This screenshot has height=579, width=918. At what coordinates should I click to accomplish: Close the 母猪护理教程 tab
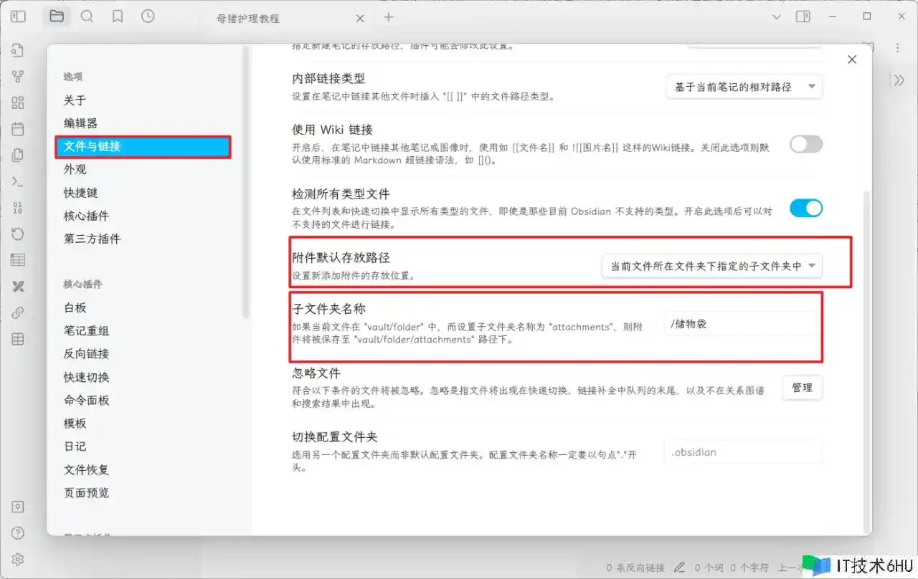pyautogui.click(x=360, y=18)
